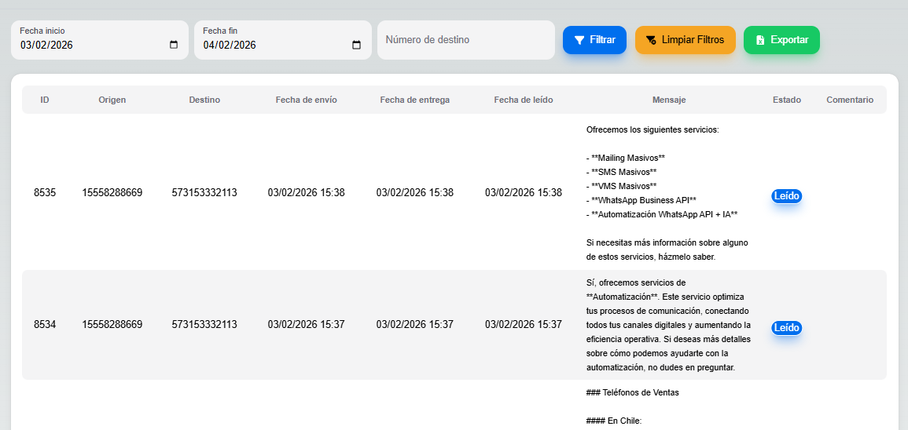Open calendar picker for Fecha fin
This screenshot has width=908, height=430.
[356, 45]
